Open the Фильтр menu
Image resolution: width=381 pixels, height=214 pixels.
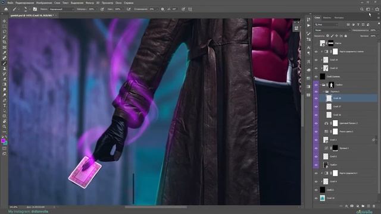click(x=90, y=3)
